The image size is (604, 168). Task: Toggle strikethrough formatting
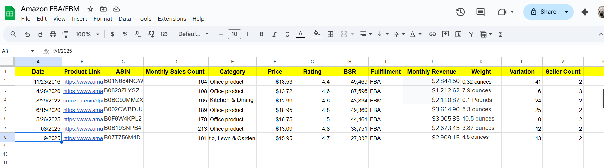click(287, 34)
